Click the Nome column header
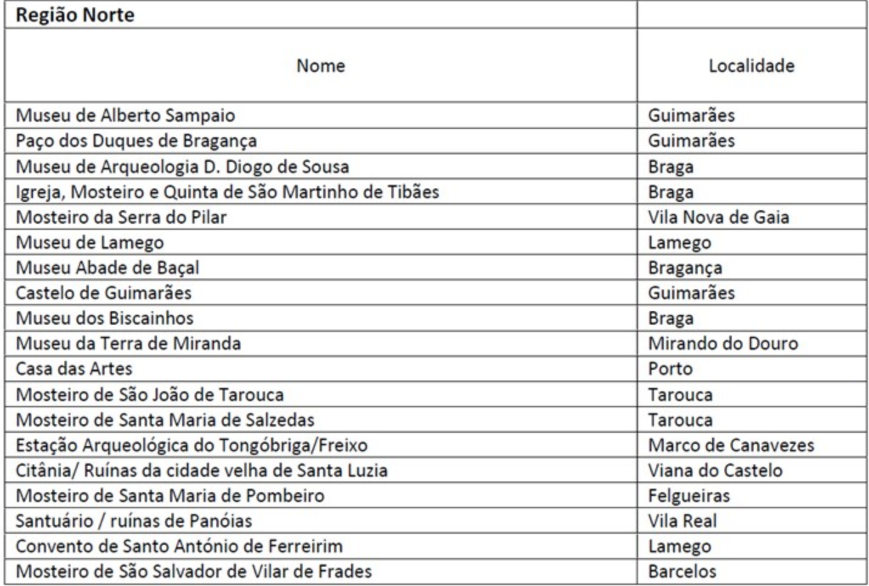 [321, 65]
